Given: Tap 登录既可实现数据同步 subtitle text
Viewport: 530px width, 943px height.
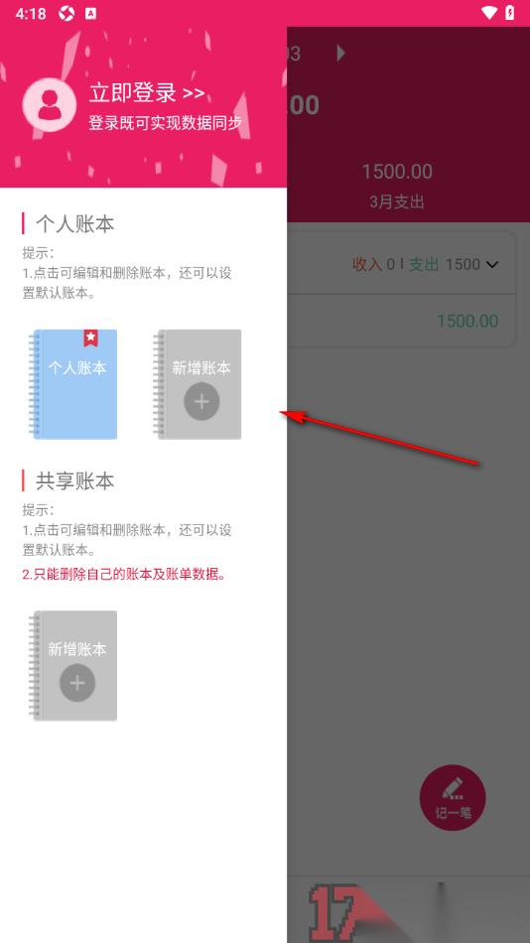Looking at the screenshot, I should (166, 123).
